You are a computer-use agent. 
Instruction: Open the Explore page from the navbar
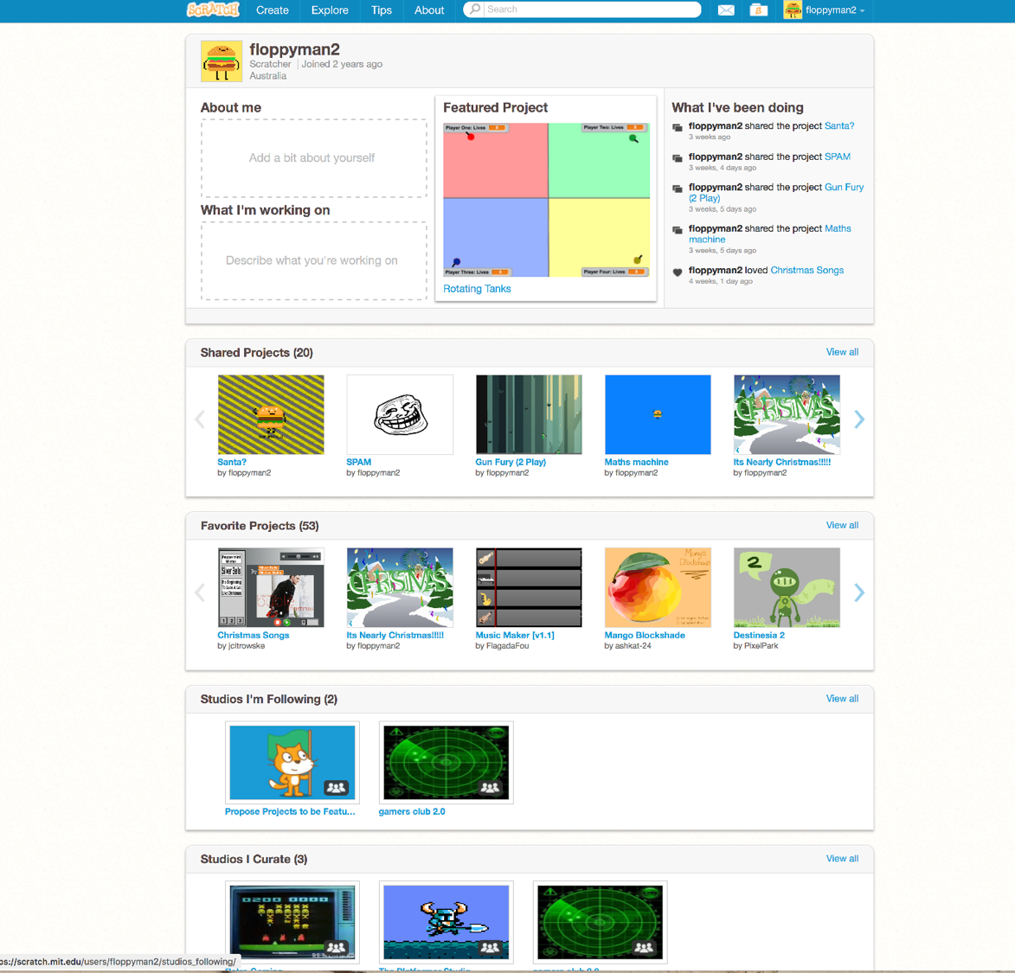click(330, 10)
